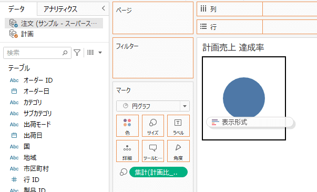This screenshot has height=192, width=317.
Task: Click the ラベル marks card button
Action: (x=178, y=126)
